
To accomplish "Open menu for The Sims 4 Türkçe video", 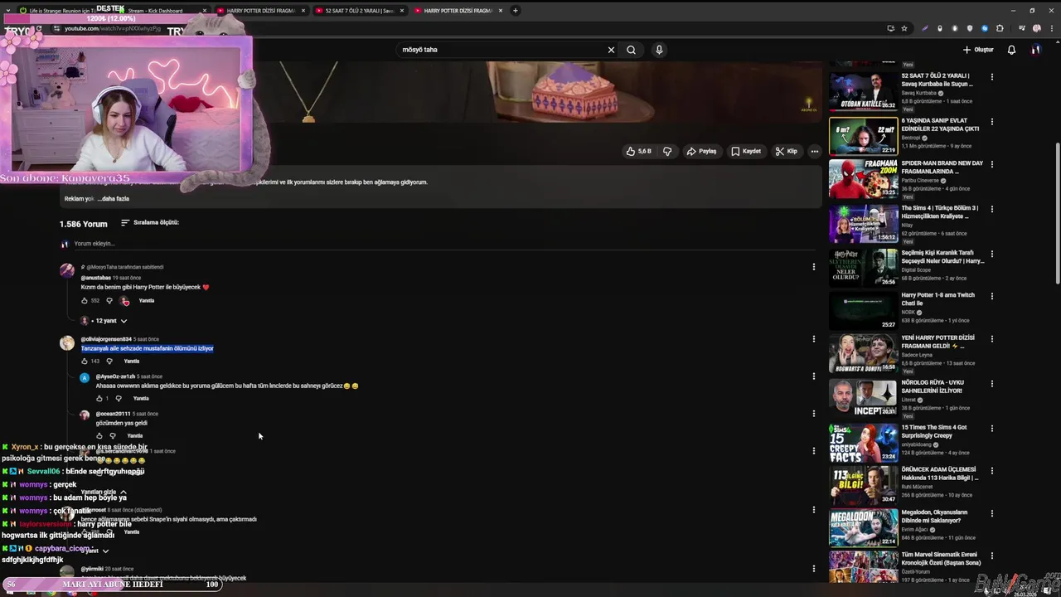I will point(991,210).
